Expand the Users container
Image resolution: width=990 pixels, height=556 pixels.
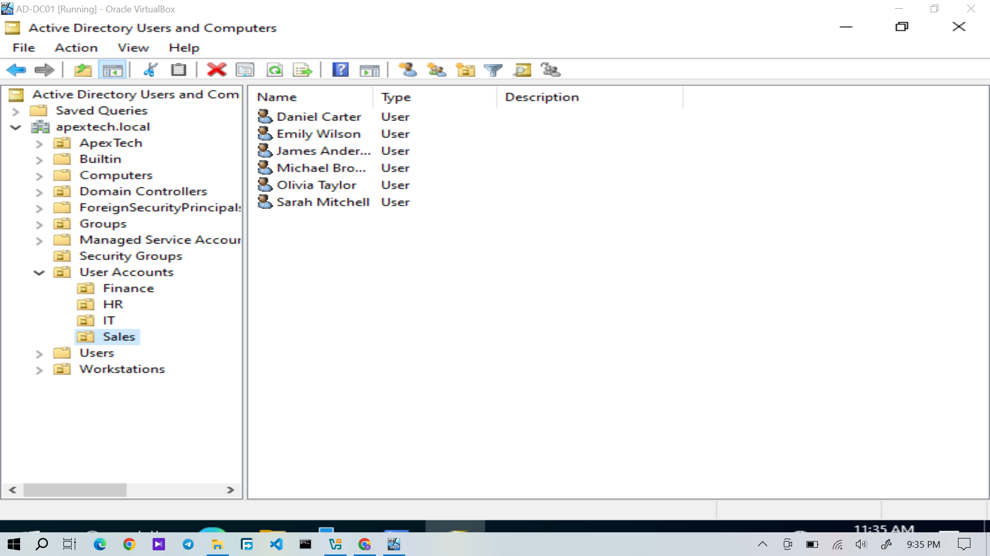coord(39,354)
